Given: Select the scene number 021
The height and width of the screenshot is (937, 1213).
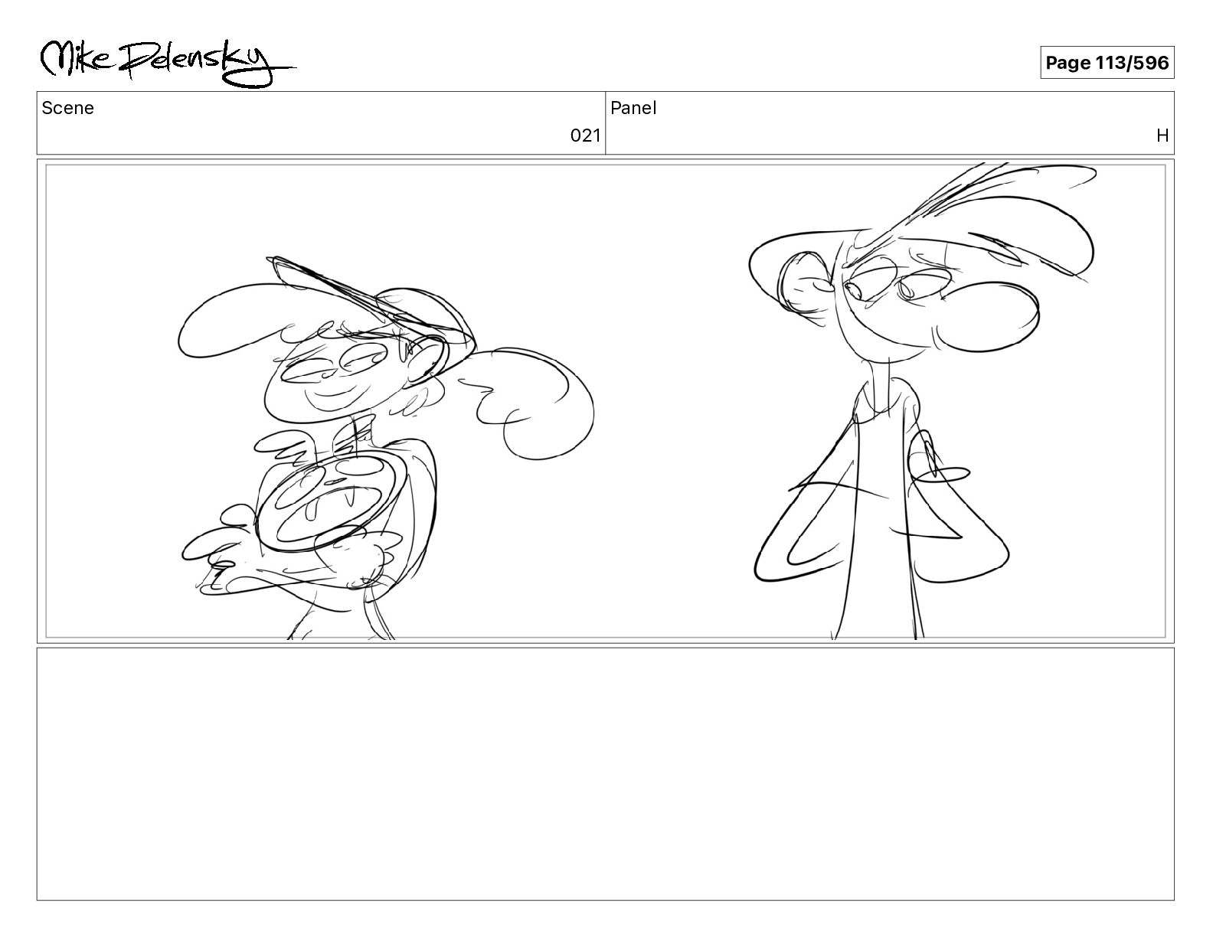Looking at the screenshot, I should coord(586,135).
